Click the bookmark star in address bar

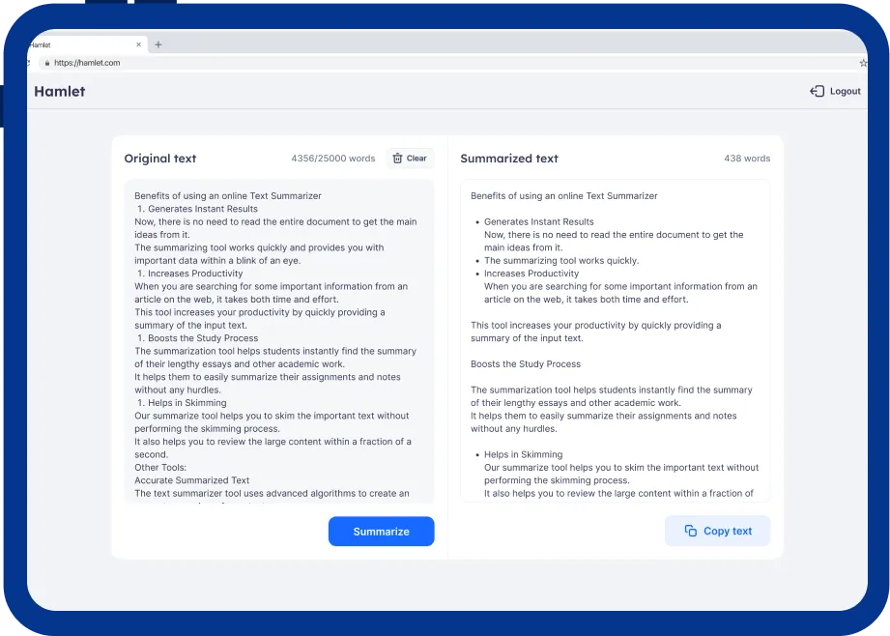[862, 63]
